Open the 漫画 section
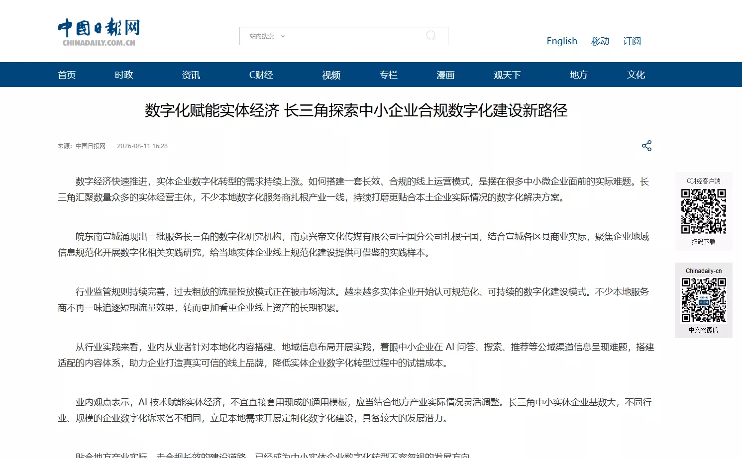The width and height of the screenshot is (742, 458). 446,75
